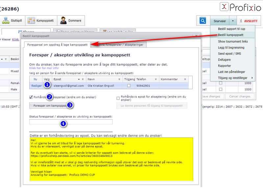Screen dimensions: 263x188
Task: Click the running man icon beside AVSLUTT
Action: 241,21
